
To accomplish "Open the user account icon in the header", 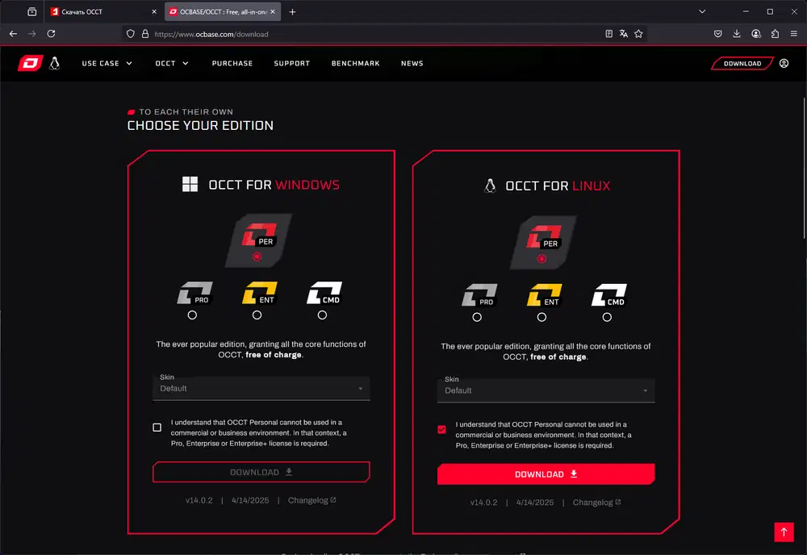I will pos(784,63).
